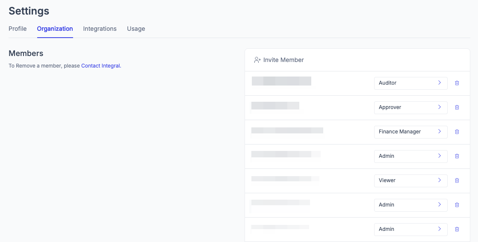
Task: Follow the Contact Integral link
Action: pos(100,66)
